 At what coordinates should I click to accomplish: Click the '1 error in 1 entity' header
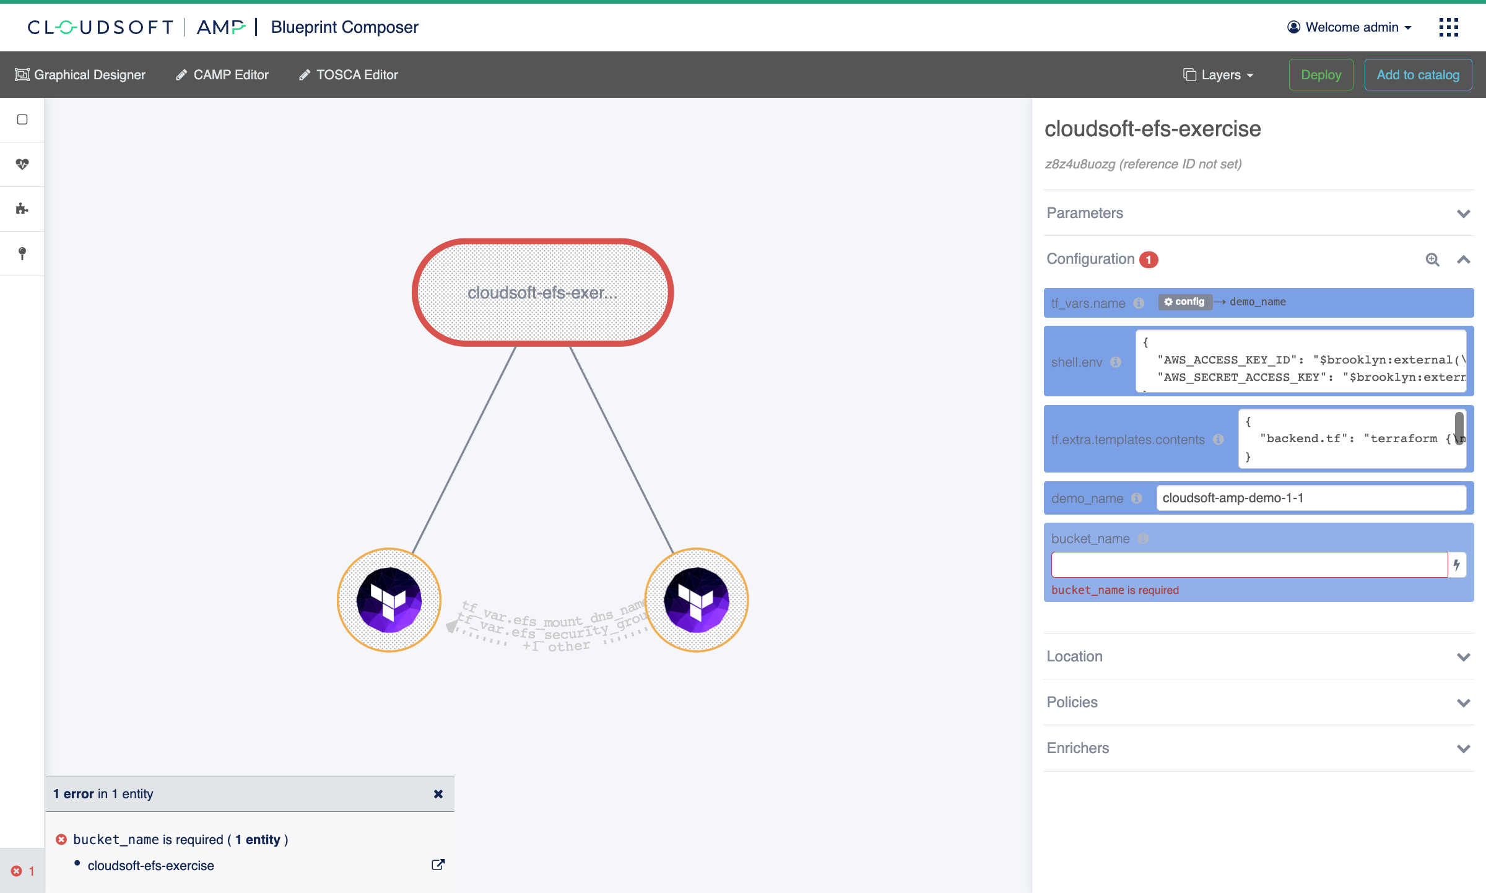point(103,794)
